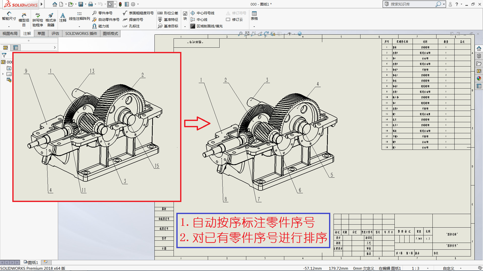The width and height of the screenshot is (483, 271).
Task: Click the user login icon
Action: pos(450,4)
